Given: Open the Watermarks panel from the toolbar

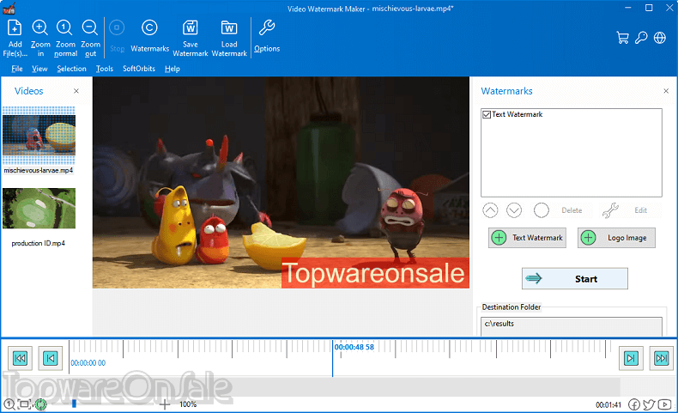Looking at the screenshot, I should point(149,36).
